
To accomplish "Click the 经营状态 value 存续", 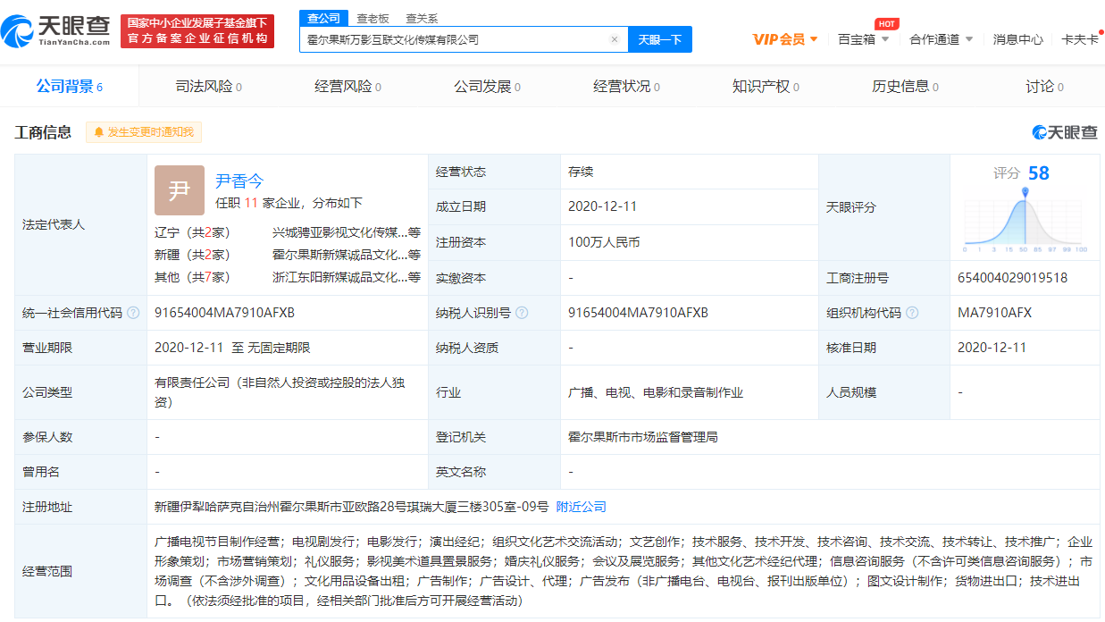I will point(581,172).
